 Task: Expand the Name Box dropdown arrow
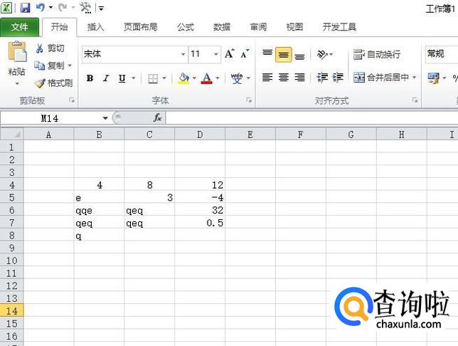pyautogui.click(x=105, y=118)
